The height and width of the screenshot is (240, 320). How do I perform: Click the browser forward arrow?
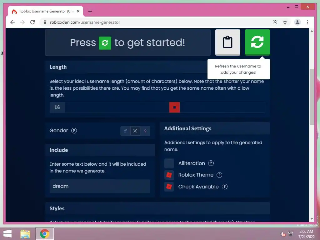[x=22, y=22]
